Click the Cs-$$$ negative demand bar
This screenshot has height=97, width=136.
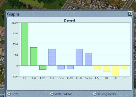pos(70,67)
